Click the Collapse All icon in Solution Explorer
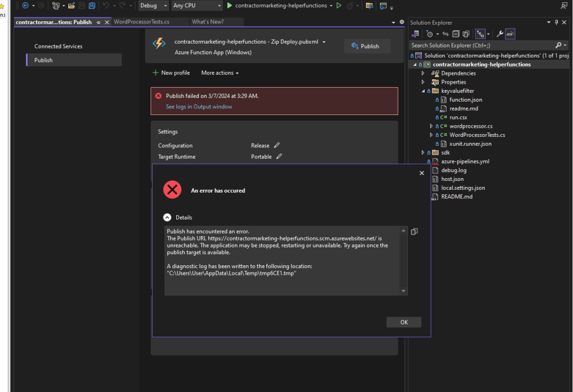 (455, 34)
